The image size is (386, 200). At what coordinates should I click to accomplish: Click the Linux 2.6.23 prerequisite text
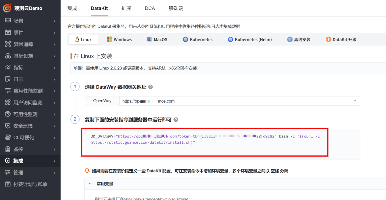click(135, 68)
